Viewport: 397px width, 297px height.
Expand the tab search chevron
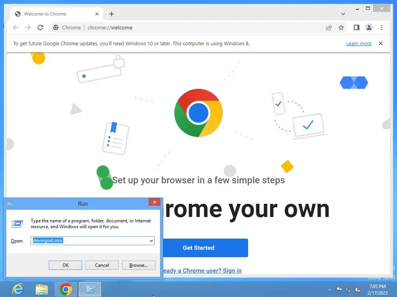(343, 14)
